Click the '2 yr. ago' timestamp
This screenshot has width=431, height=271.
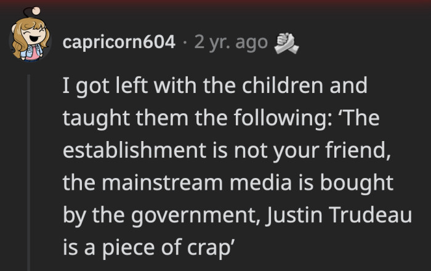[x=231, y=42]
